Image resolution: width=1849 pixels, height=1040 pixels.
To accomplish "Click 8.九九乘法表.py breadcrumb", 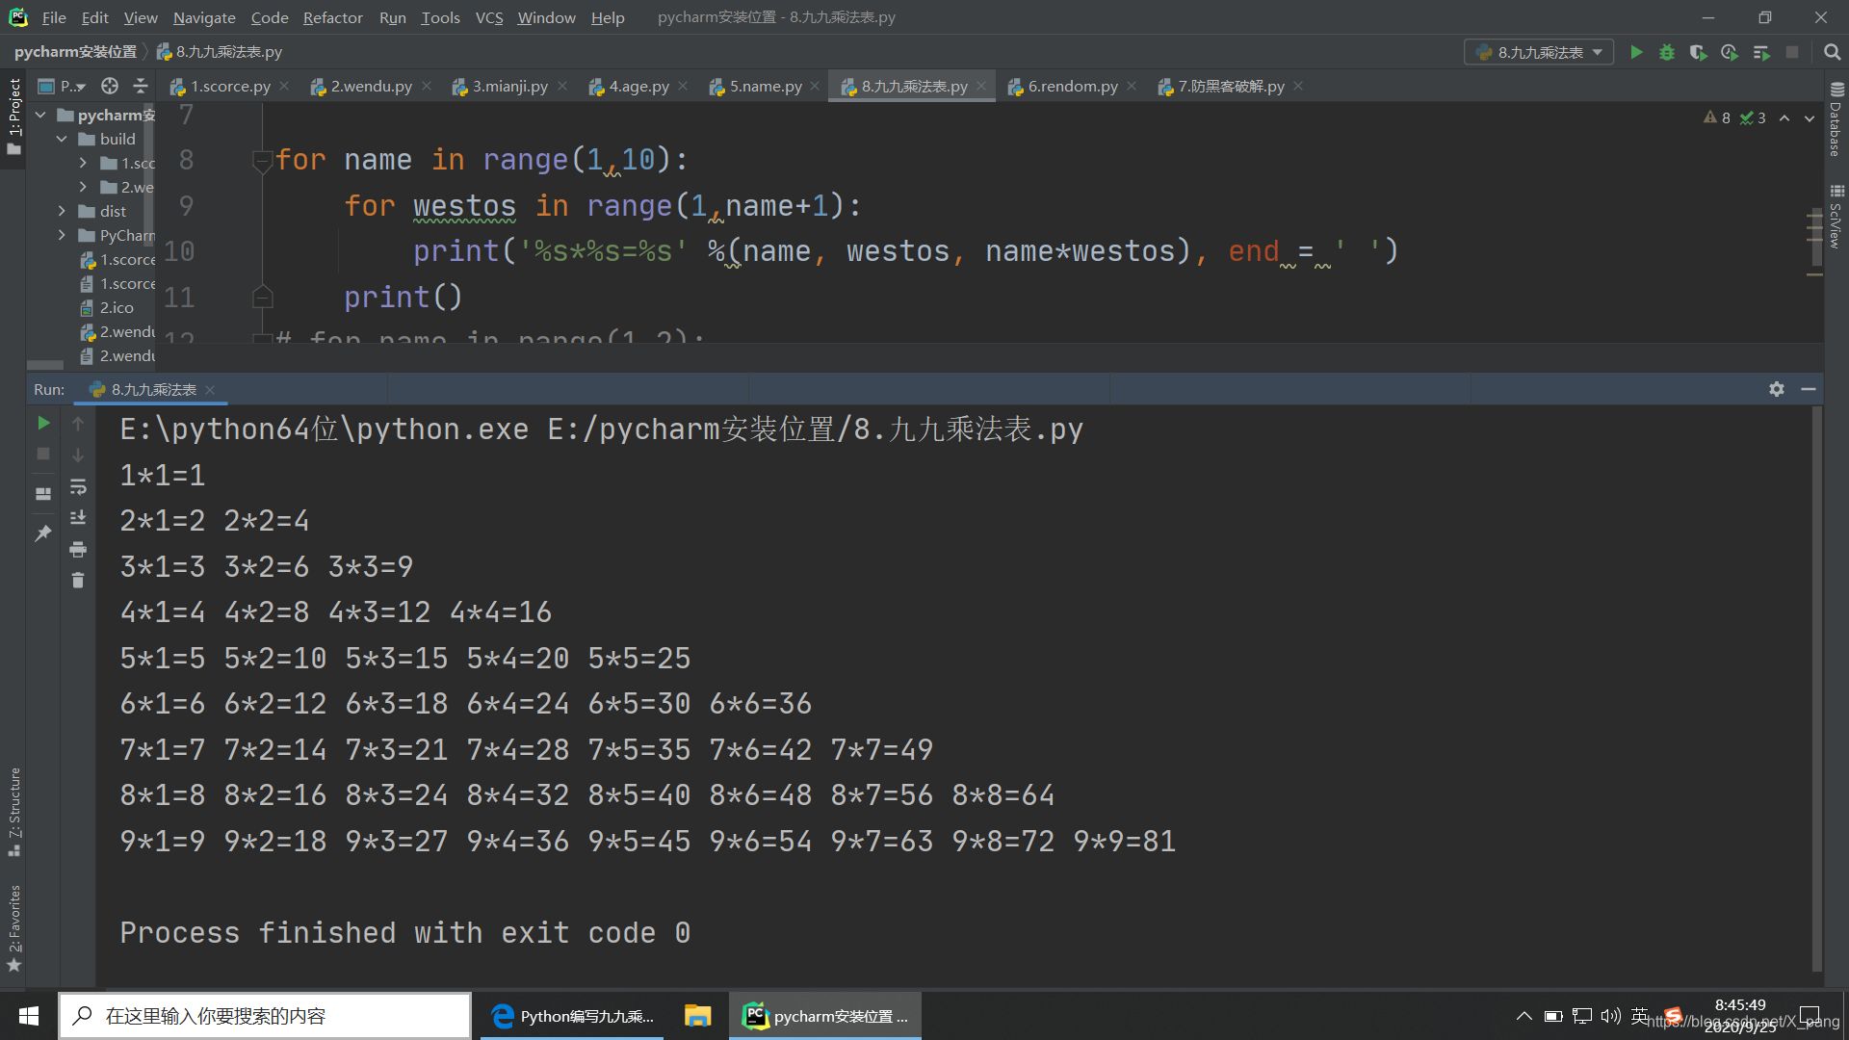I will 220,52.
